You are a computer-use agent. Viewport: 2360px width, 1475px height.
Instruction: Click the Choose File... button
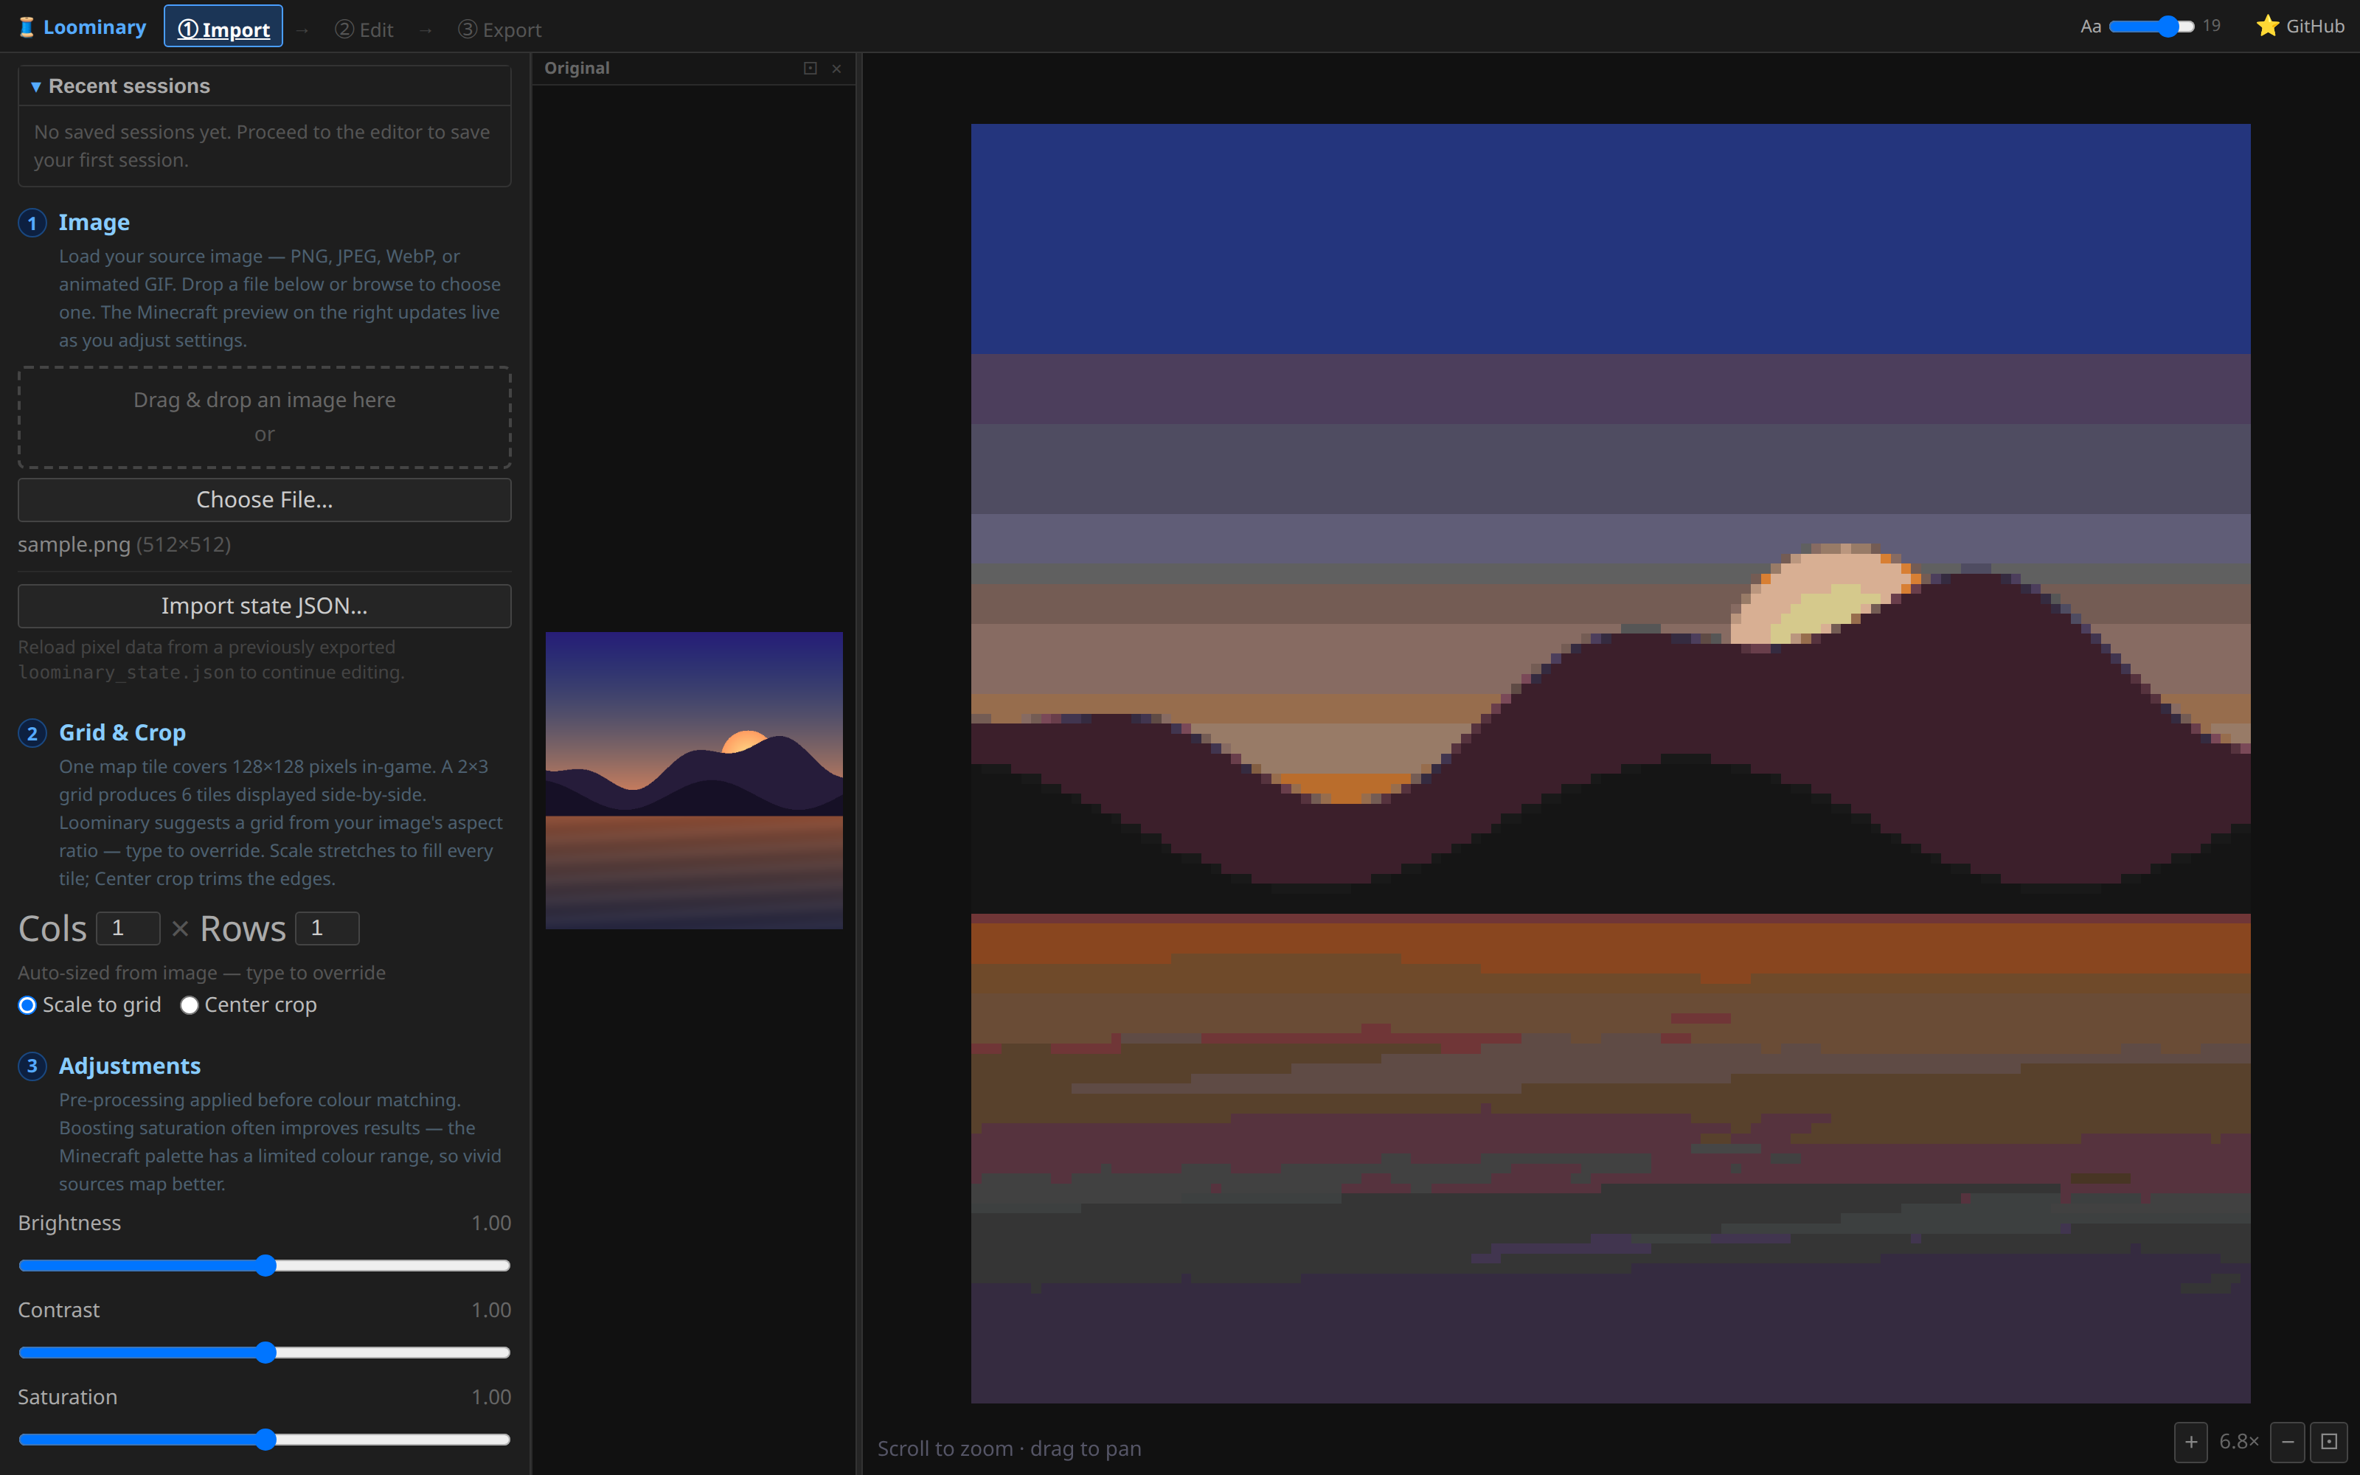tap(264, 499)
